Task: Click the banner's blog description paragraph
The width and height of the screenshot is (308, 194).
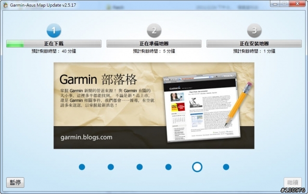Action: click(x=107, y=98)
